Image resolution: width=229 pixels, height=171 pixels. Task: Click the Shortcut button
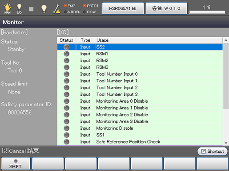point(213,152)
